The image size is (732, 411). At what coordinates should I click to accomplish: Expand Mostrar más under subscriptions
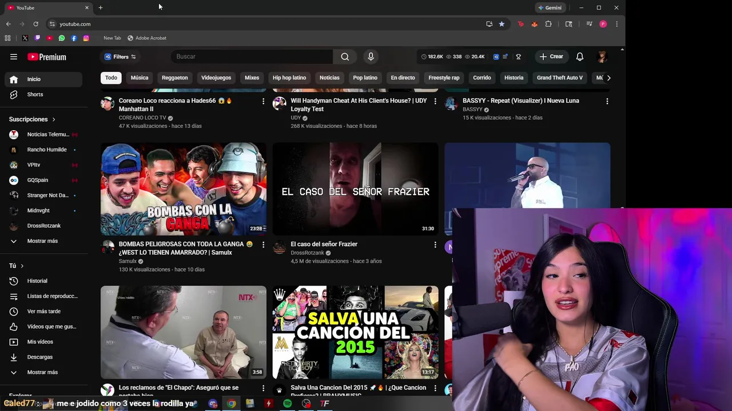pyautogui.click(x=41, y=241)
